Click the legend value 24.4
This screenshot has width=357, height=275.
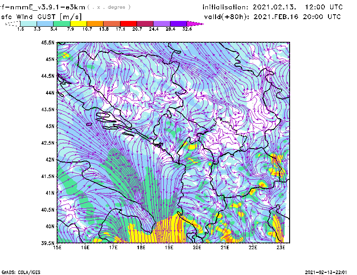click(154, 29)
